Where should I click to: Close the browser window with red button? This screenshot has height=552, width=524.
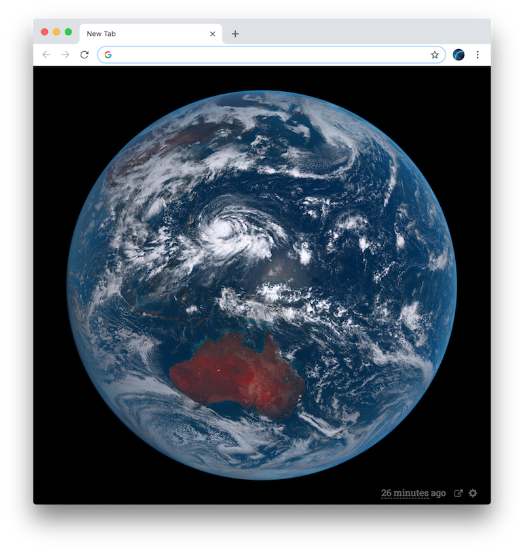pos(45,32)
